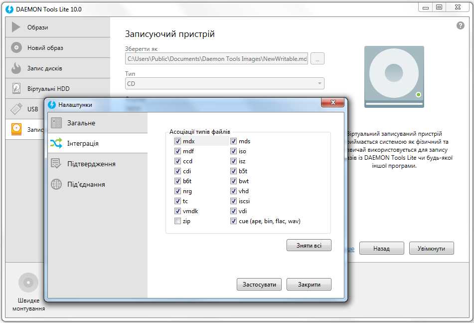This screenshot has height=323, width=474.
Task: Click the Підтвердження settings icon
Action: point(56,164)
